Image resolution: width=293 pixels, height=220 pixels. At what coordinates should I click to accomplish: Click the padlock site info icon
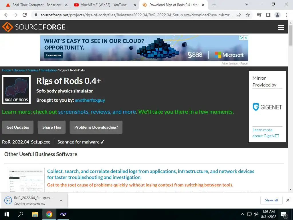(36, 15)
